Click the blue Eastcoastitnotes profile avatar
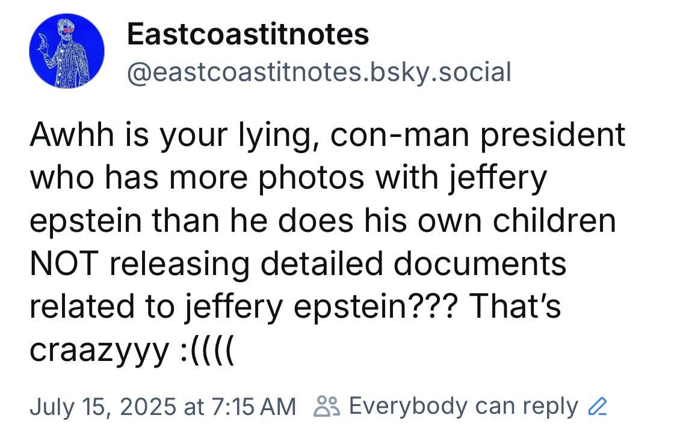 coord(66,50)
